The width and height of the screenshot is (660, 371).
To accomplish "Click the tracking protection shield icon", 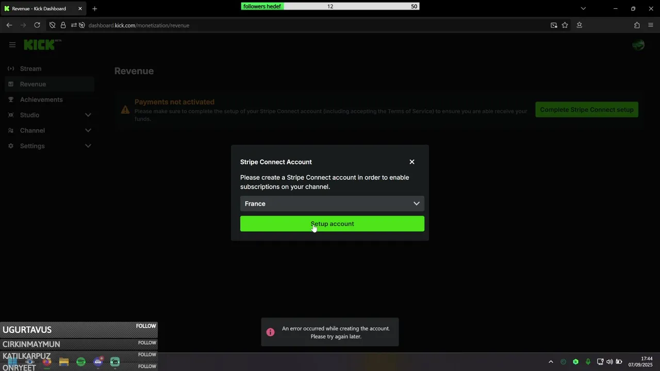I will [x=52, y=25].
